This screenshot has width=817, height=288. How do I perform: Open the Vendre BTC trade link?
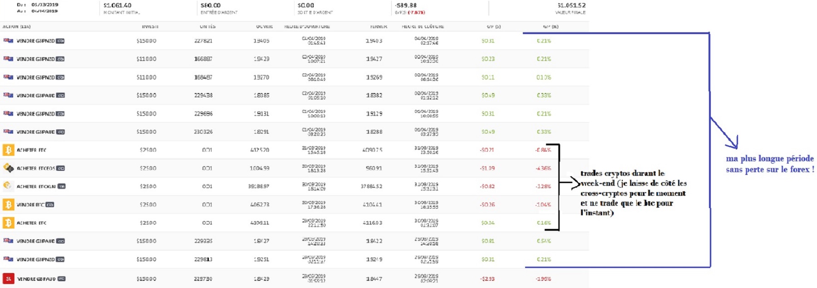30,205
